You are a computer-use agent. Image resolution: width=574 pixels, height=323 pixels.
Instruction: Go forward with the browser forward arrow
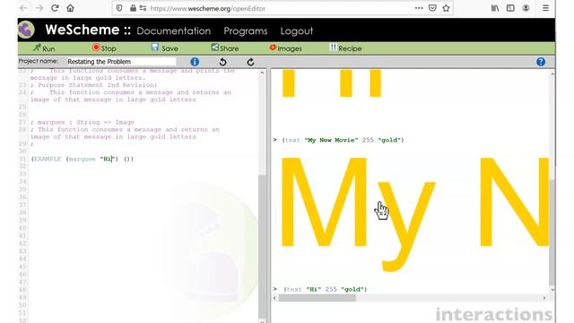pos(39,8)
